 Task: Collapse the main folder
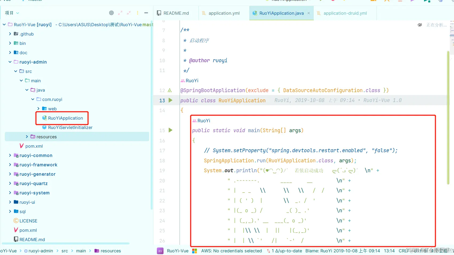(21, 81)
